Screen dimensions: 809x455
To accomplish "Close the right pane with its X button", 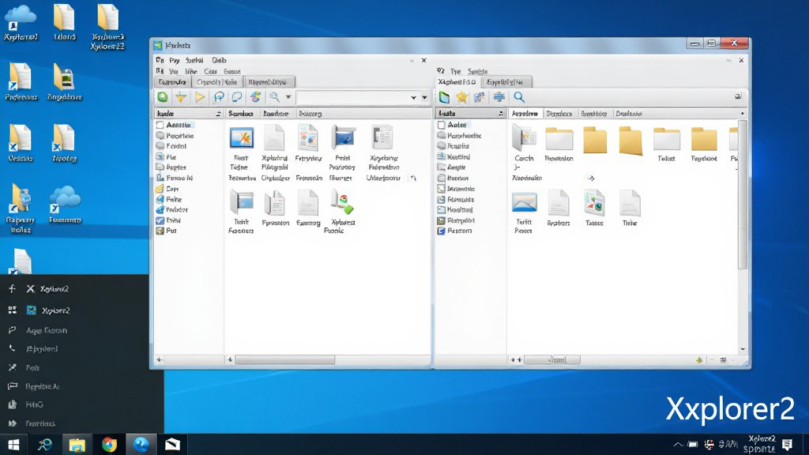I will coord(741,60).
